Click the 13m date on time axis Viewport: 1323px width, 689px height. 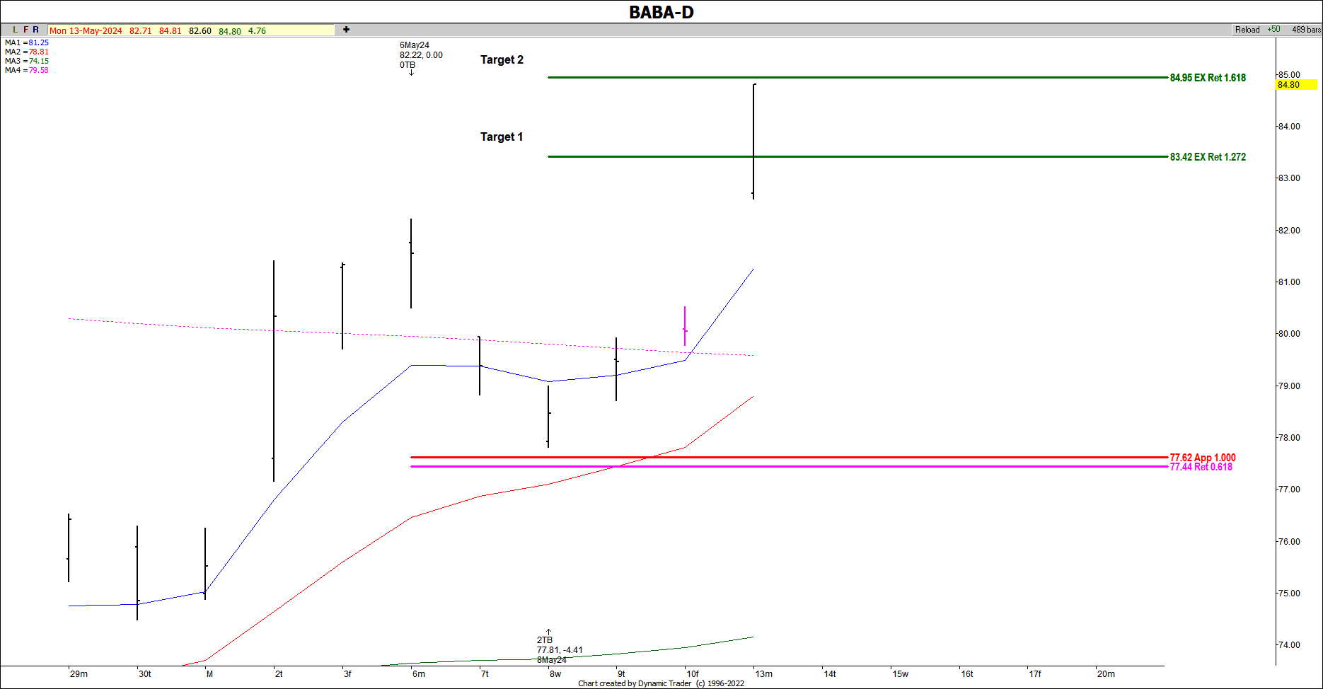click(x=764, y=674)
